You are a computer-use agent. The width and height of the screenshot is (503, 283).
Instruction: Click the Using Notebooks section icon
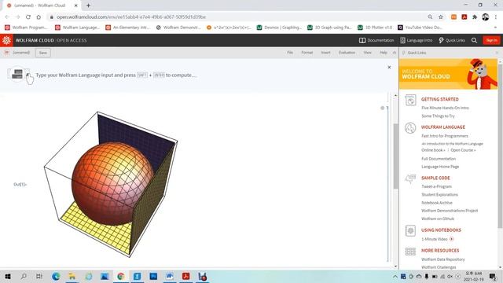[x=410, y=230]
